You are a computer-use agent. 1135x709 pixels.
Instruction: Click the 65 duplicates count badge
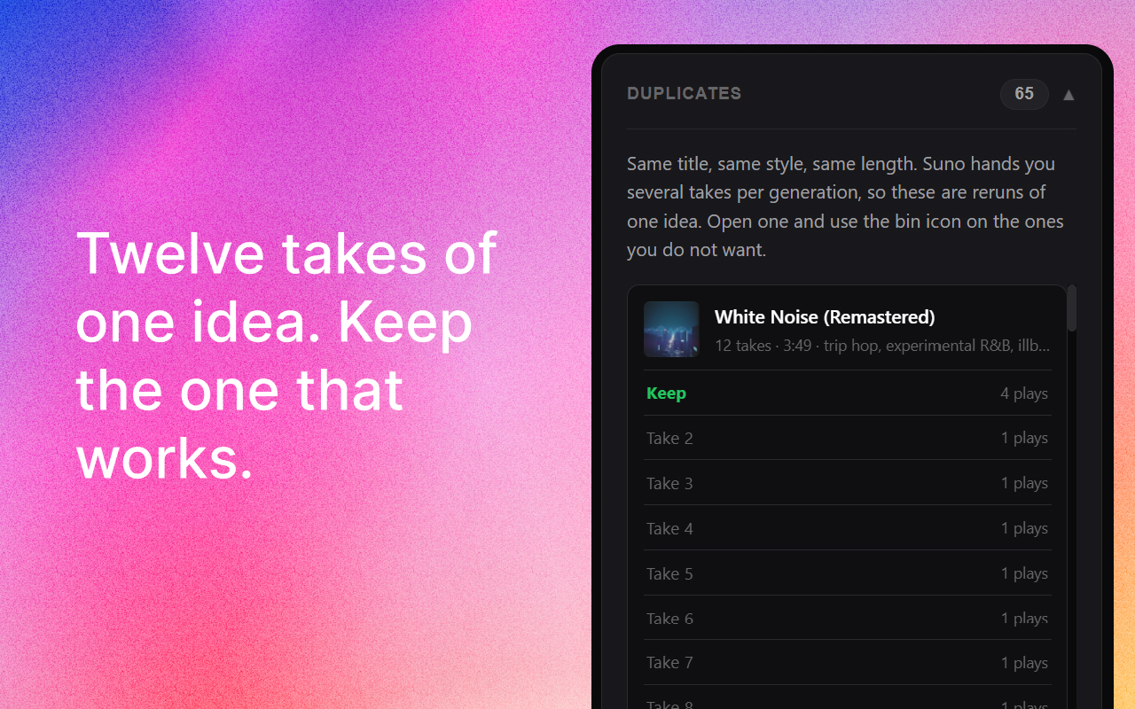(1024, 94)
